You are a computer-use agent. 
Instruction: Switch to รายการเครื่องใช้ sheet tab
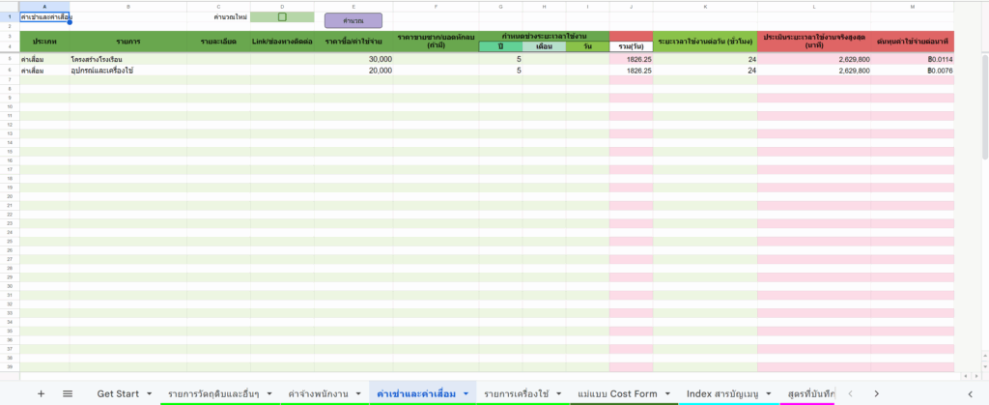coord(516,393)
